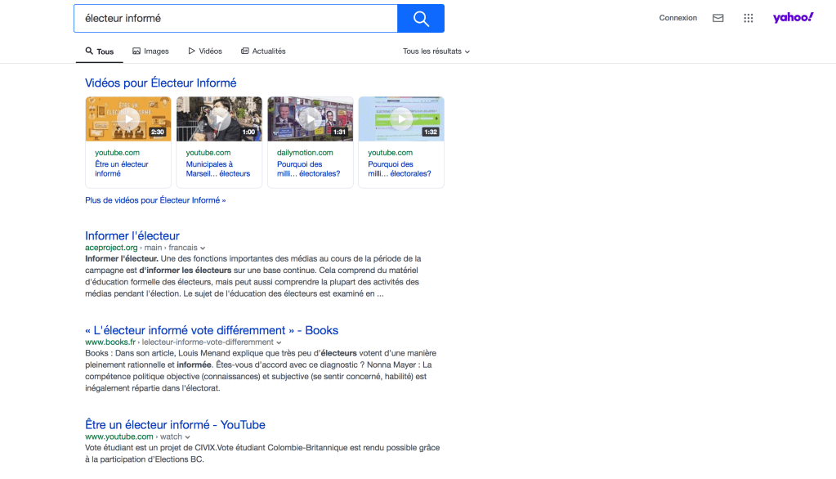Switch to the Actualités tab

tap(263, 51)
